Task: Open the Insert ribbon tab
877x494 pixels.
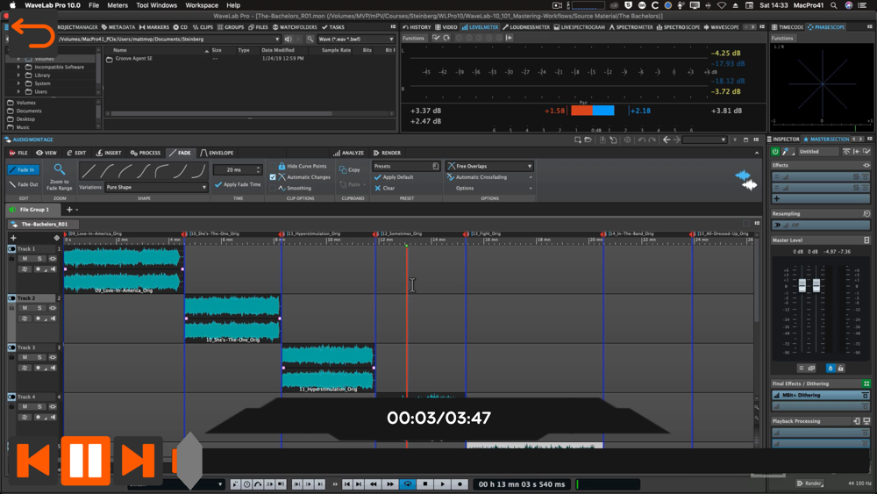Action: tap(109, 153)
